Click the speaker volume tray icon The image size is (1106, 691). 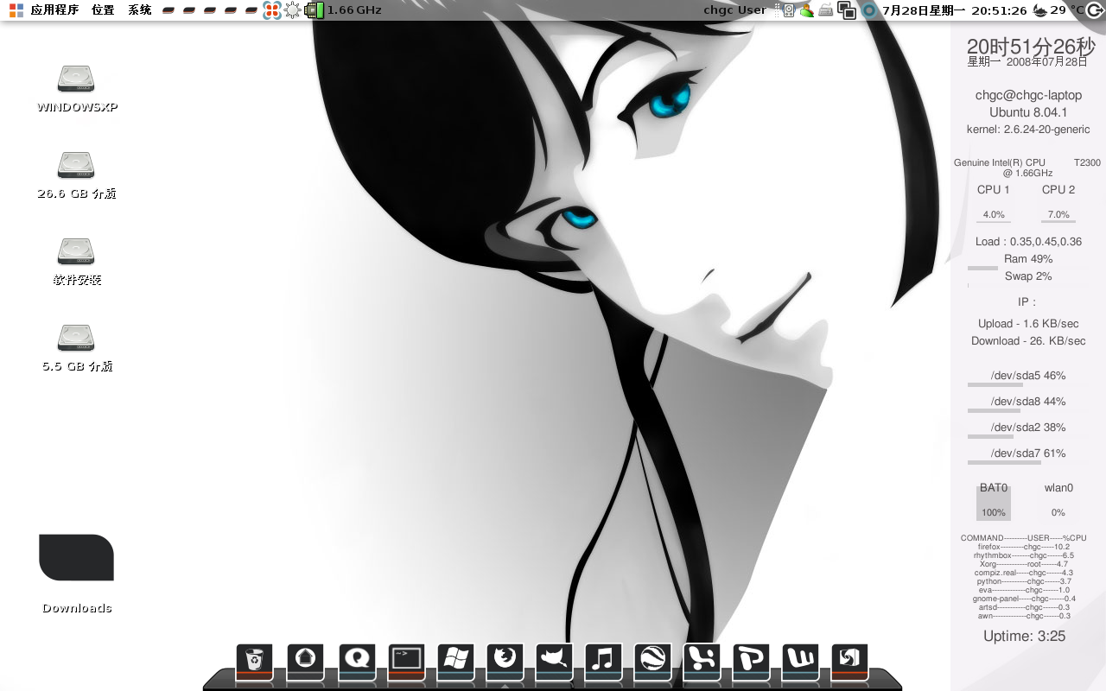point(788,10)
